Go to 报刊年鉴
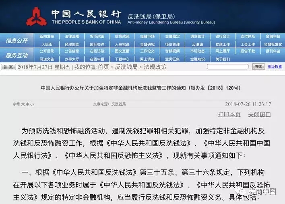The width and height of the screenshot is (285, 204). coord(273,51)
